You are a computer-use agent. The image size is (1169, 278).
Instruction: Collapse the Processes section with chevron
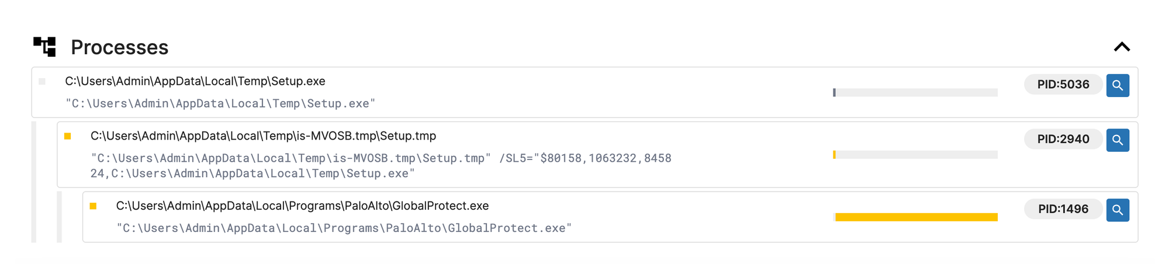tap(1122, 47)
